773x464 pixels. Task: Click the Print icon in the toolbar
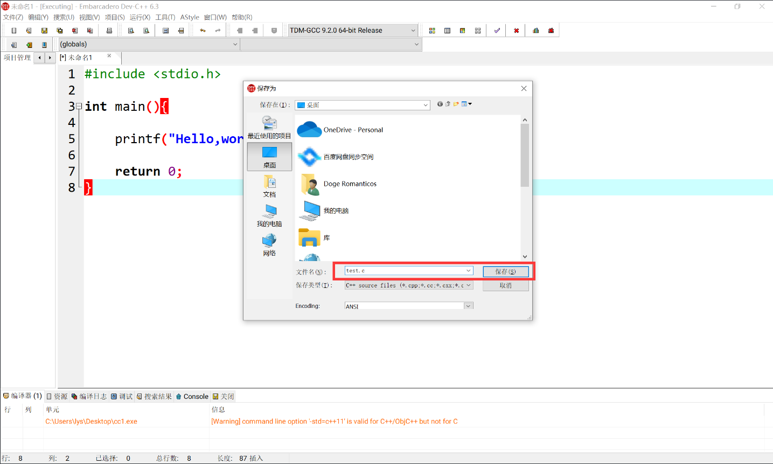point(109,31)
